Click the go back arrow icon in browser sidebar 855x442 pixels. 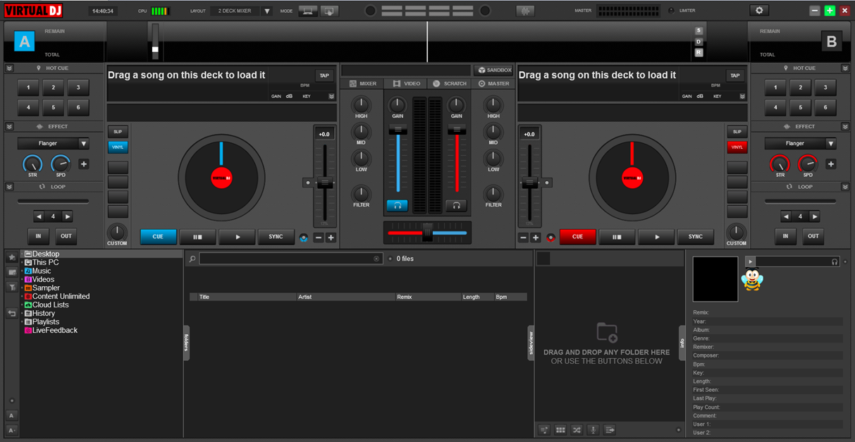12,313
